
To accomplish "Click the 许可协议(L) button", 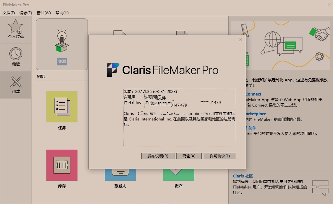I will 220,156.
